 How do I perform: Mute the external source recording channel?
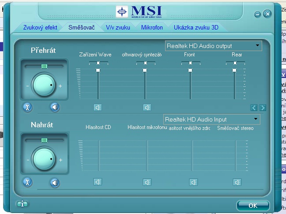tap(193, 182)
